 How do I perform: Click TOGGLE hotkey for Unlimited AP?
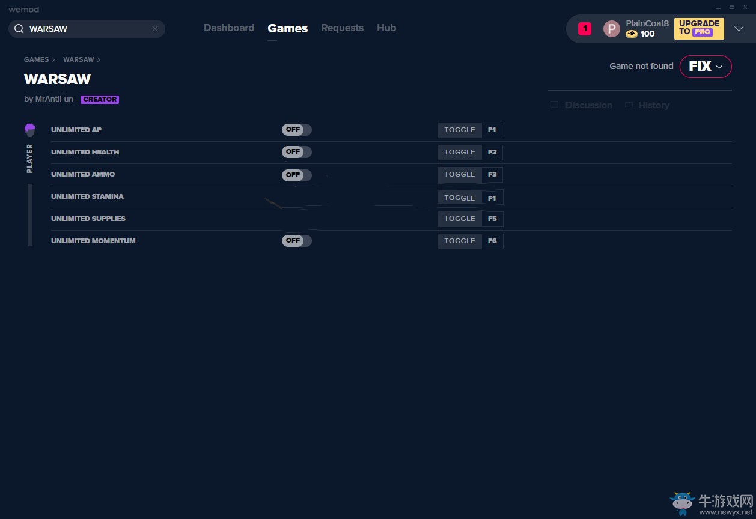[460, 130]
